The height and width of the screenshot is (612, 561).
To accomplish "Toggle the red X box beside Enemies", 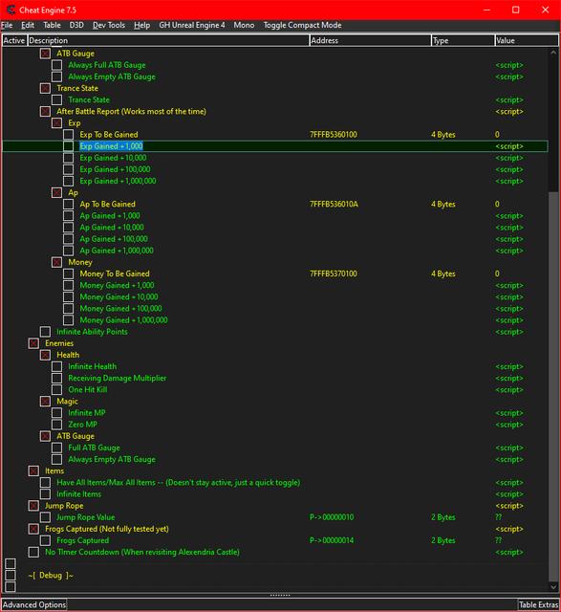I will pyautogui.click(x=33, y=343).
